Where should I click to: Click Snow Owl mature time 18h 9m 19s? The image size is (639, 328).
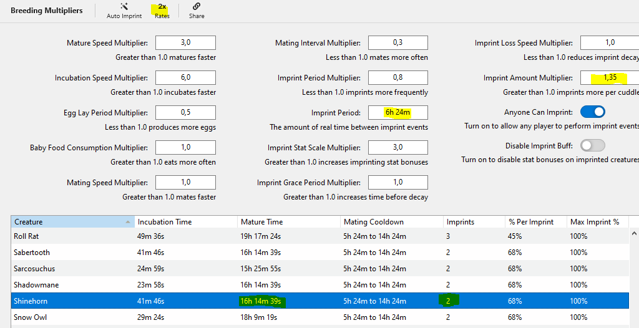tap(259, 317)
